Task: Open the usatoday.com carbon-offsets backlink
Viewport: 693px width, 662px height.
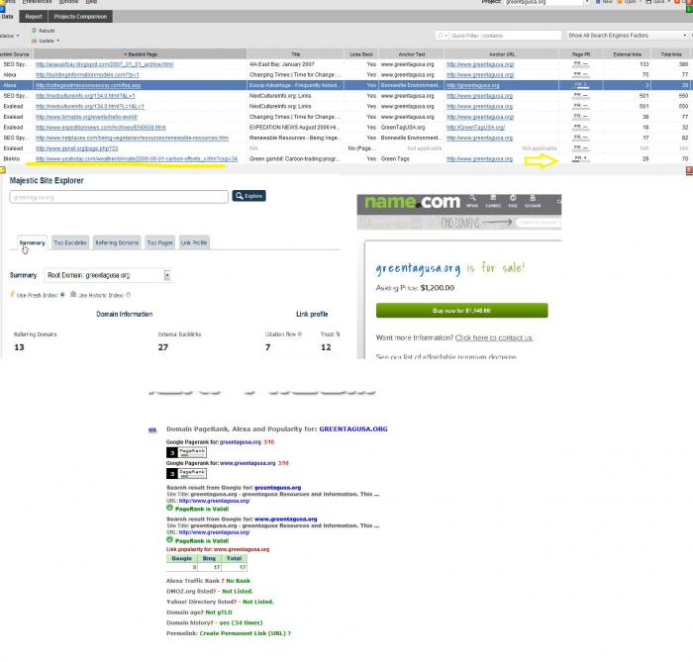Action: point(137,159)
